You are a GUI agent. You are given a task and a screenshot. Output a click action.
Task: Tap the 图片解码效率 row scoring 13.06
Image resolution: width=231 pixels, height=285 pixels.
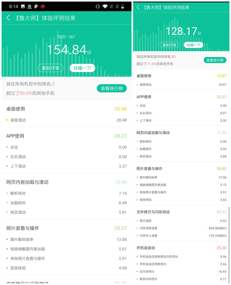[66, 240]
